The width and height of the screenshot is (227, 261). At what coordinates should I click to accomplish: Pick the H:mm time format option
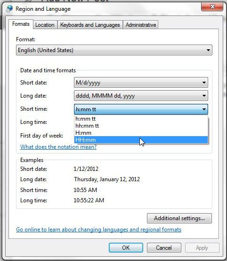[x=141, y=133]
